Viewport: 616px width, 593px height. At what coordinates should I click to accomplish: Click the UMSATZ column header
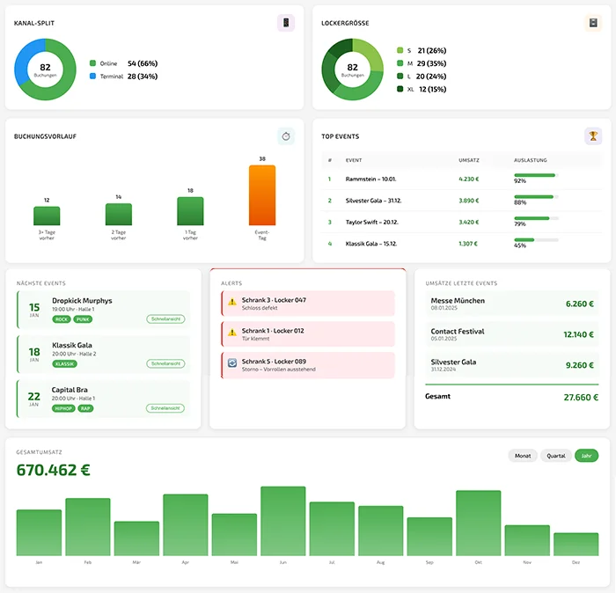(469, 160)
